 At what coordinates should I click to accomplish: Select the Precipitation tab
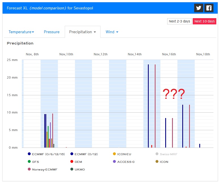click(83, 32)
